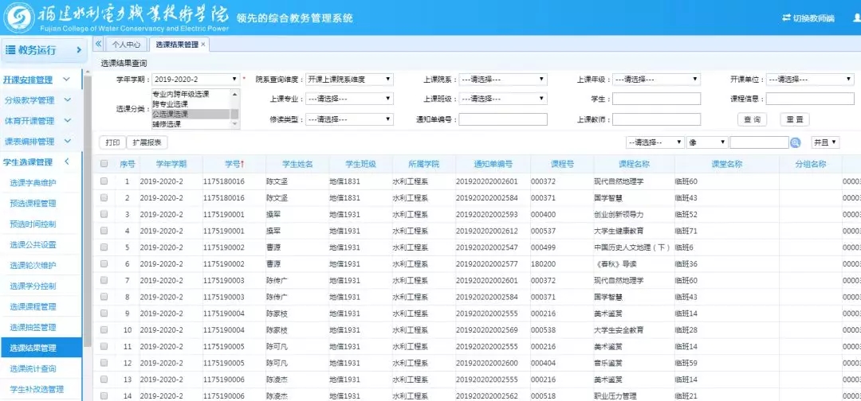Collapse sidebar with double-chevron icon
Viewport: 861px width, 401px height.
pyautogui.click(x=98, y=44)
